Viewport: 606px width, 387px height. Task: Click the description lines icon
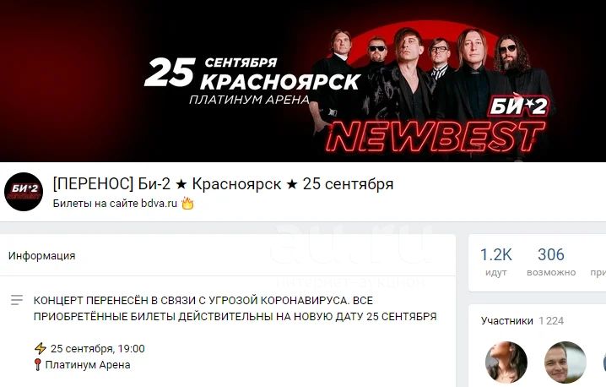click(x=17, y=300)
